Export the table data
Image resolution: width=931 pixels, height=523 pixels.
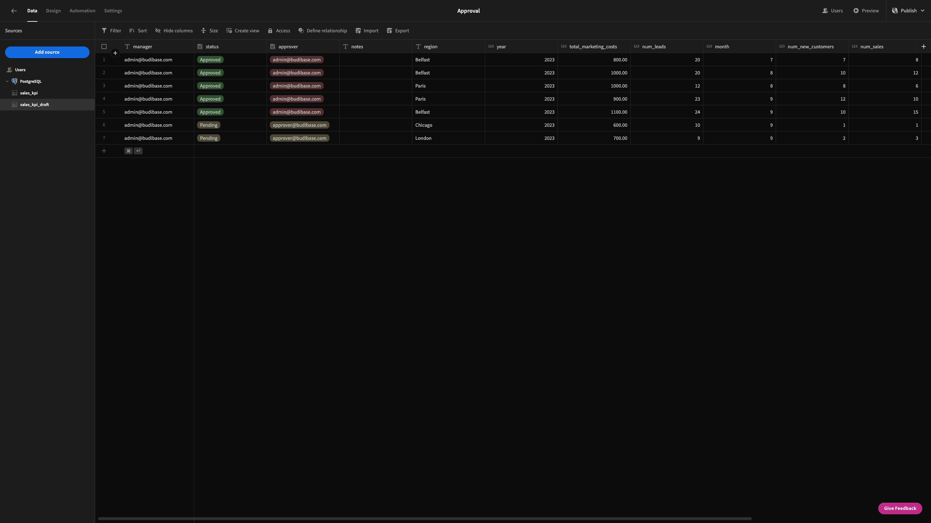click(398, 31)
